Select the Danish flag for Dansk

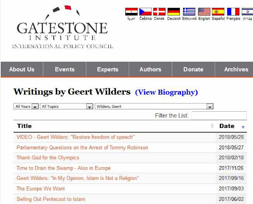pos(159,11)
